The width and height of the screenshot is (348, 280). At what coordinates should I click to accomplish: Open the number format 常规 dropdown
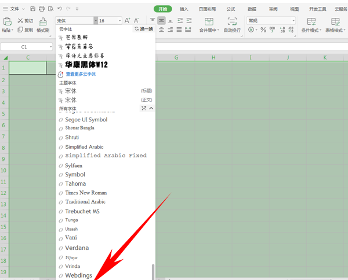pos(293,21)
